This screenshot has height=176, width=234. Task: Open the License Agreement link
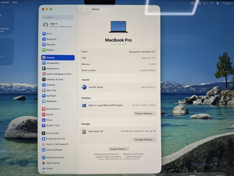133,156
